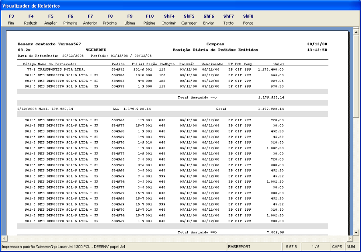Click pedido 684970 with filial 16-7
This screenshot has height=252, width=361.
click(118, 209)
